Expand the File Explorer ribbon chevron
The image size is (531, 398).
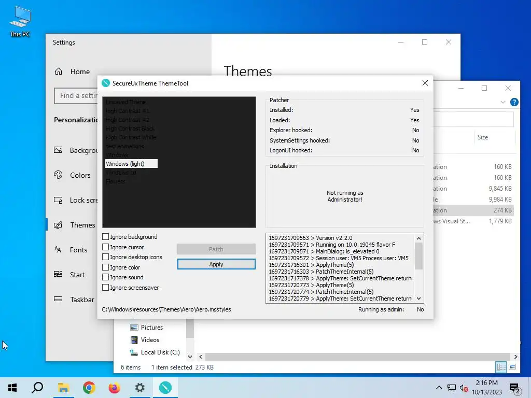[x=503, y=102]
